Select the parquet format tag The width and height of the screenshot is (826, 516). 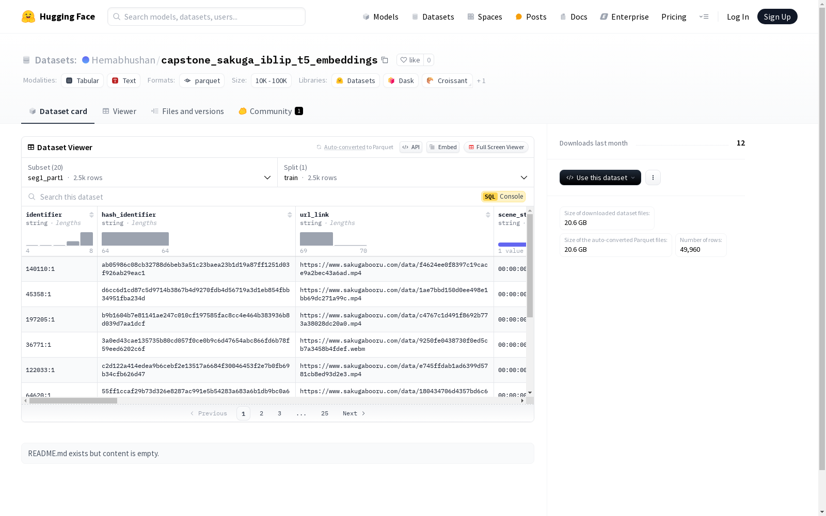[x=202, y=80]
